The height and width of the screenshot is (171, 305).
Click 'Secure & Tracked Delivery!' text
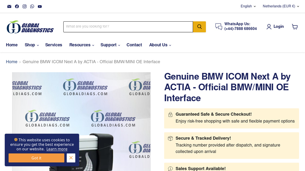tap(203, 138)
